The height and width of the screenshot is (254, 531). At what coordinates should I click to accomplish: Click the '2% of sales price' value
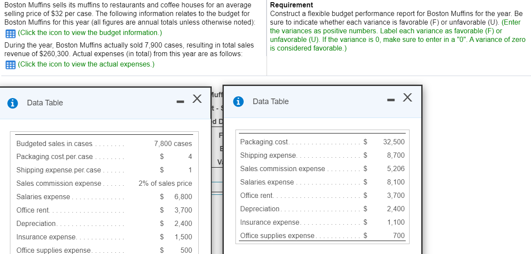(165, 184)
